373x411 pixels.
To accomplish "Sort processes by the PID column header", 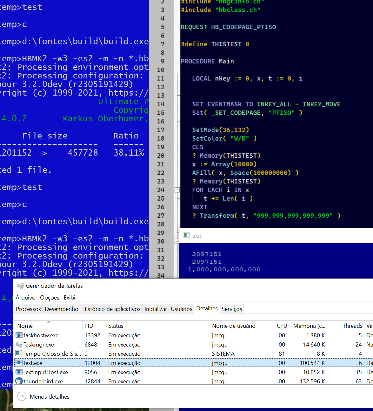I will coord(89,326).
